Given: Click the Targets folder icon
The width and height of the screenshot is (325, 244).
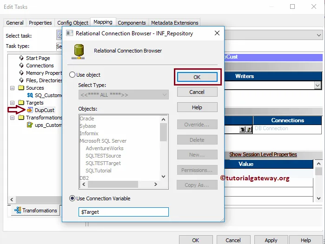Looking at the screenshot, I should point(21,103).
